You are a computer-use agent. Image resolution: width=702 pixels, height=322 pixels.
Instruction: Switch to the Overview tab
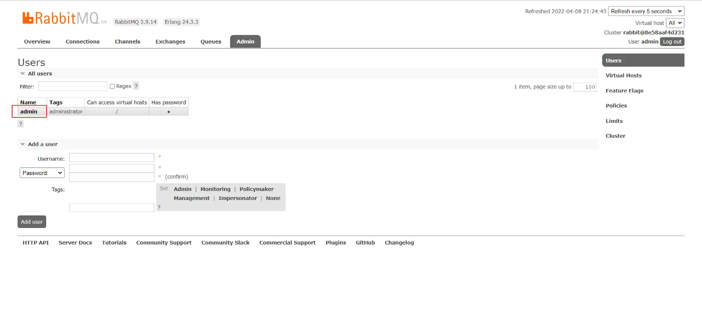37,41
